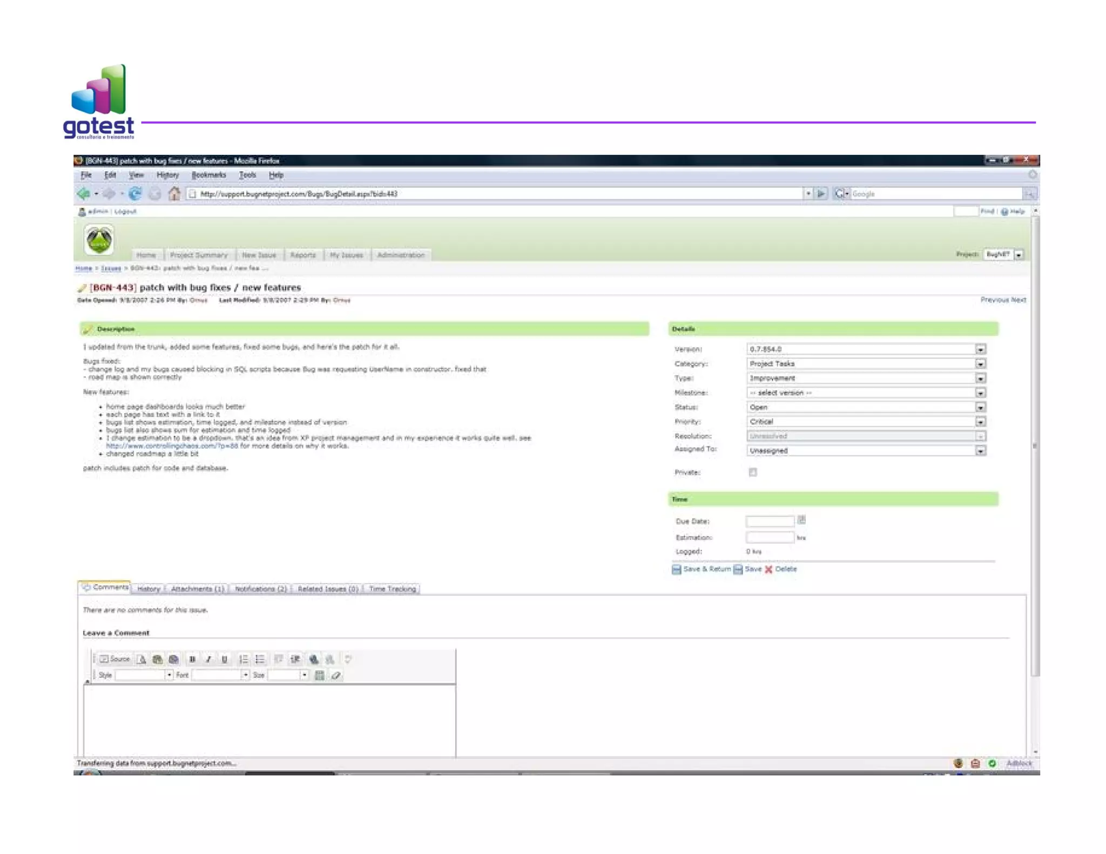Open the Time Tracking tab
Image resolution: width=1106 pixels, height=854 pixels.
pyautogui.click(x=392, y=589)
